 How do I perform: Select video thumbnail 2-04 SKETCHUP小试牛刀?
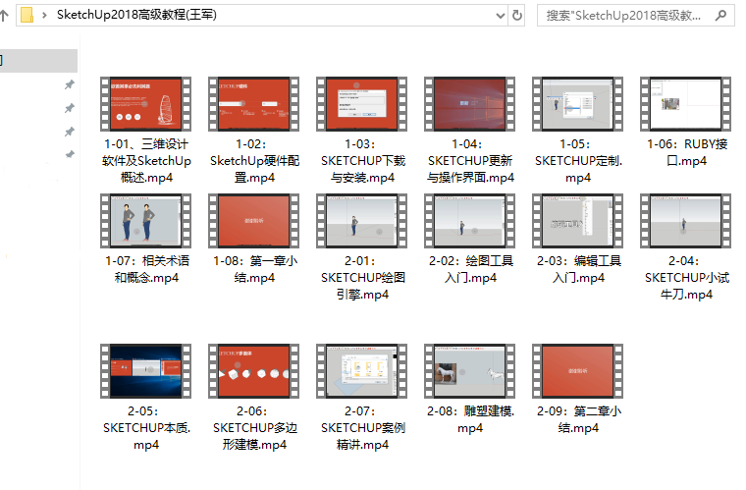685,221
